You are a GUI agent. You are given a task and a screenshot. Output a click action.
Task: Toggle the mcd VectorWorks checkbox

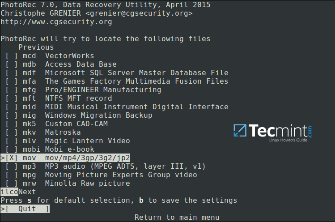point(12,56)
